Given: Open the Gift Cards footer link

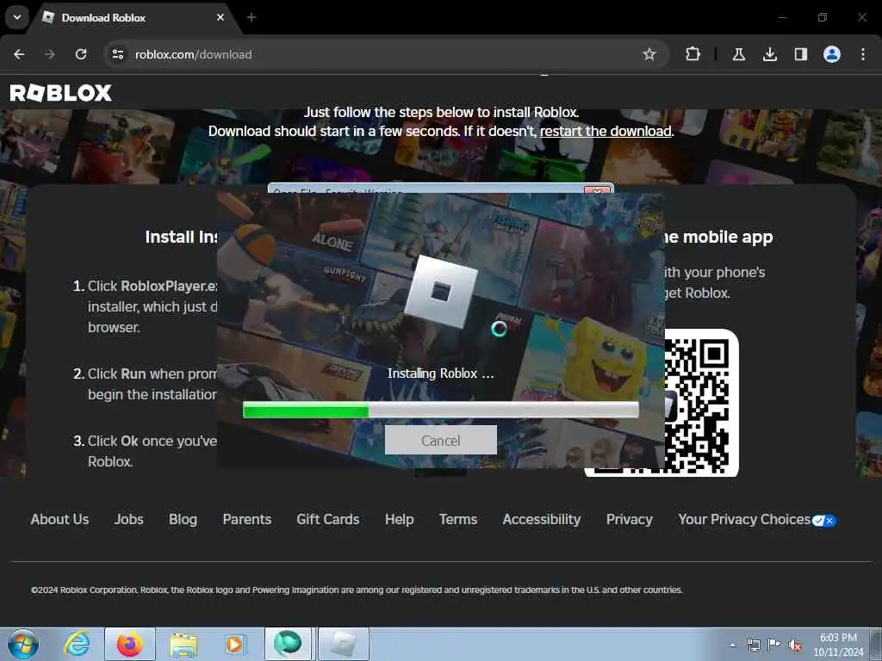Looking at the screenshot, I should pyautogui.click(x=328, y=519).
